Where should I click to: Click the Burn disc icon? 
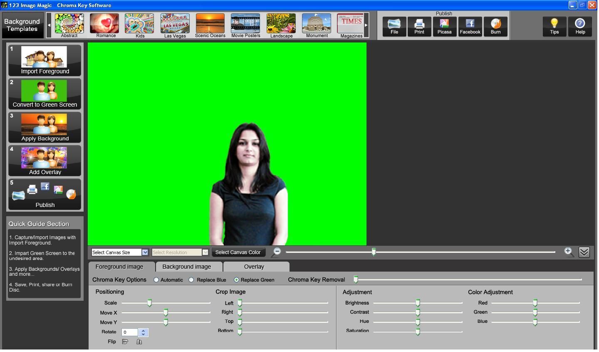coord(495,27)
